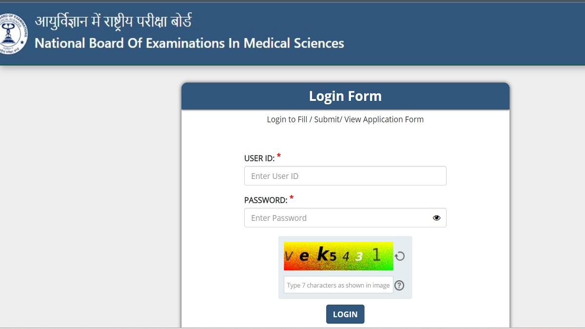585x329 pixels.
Task: Click the PASSWORD label
Action: (266, 200)
